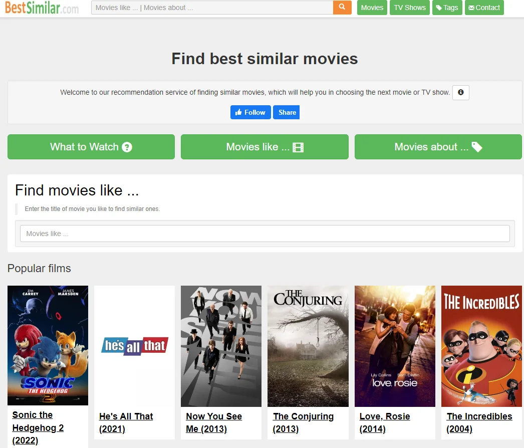Open the Tags page from header
Viewport: 524px width, 448px height.
click(x=447, y=8)
